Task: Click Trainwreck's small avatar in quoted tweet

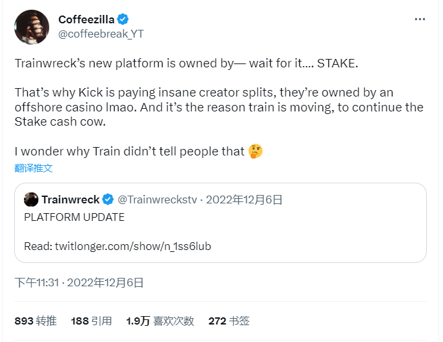Action: point(30,199)
